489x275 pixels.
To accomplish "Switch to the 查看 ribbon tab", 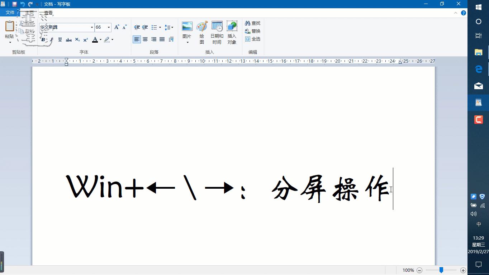I will [49, 12].
